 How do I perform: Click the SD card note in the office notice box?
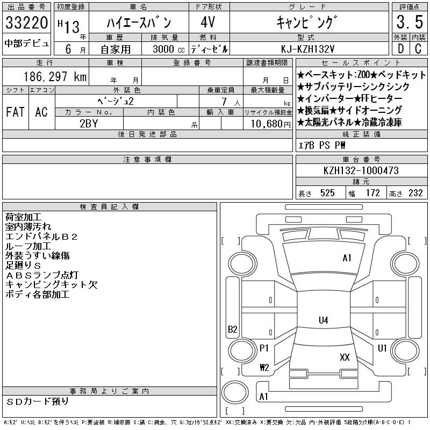point(37,401)
